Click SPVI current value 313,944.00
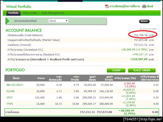The width and height of the screenshot is (163, 122). point(106,98)
